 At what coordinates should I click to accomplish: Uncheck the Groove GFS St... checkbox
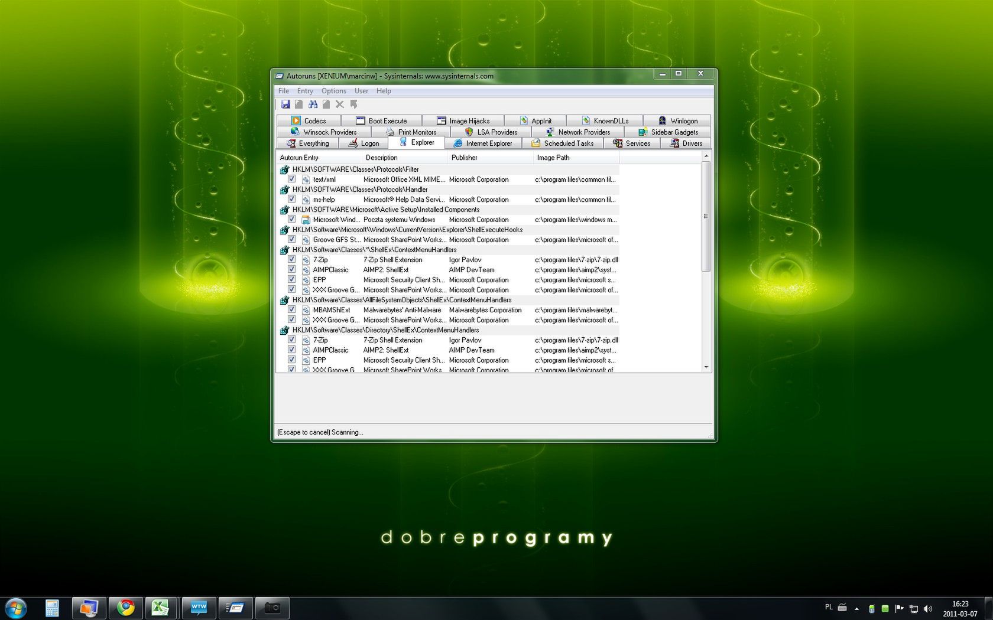pyautogui.click(x=291, y=239)
